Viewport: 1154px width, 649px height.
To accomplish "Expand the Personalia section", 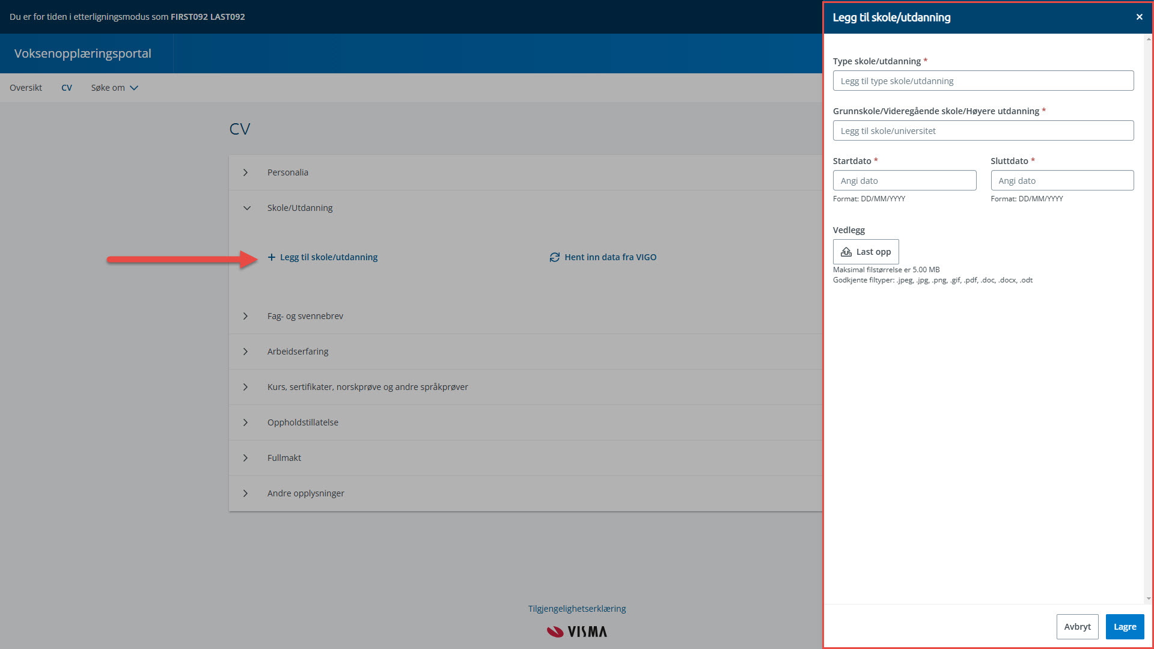I will click(x=246, y=172).
